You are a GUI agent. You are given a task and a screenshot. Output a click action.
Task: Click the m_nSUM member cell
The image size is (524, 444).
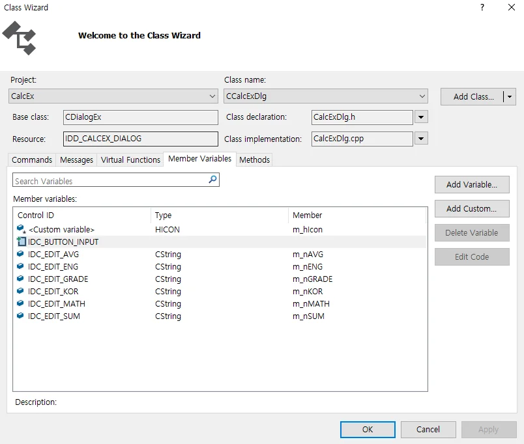[308, 316]
